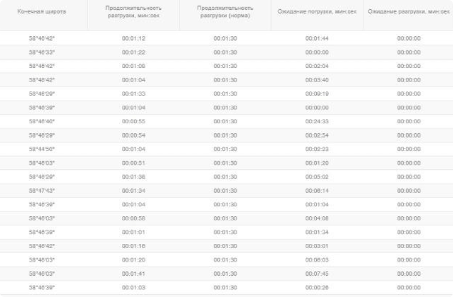Image resolution: width=453 pixels, height=297 pixels.
Task: Select the latitude cell 58°47'43"
Action: point(42,191)
